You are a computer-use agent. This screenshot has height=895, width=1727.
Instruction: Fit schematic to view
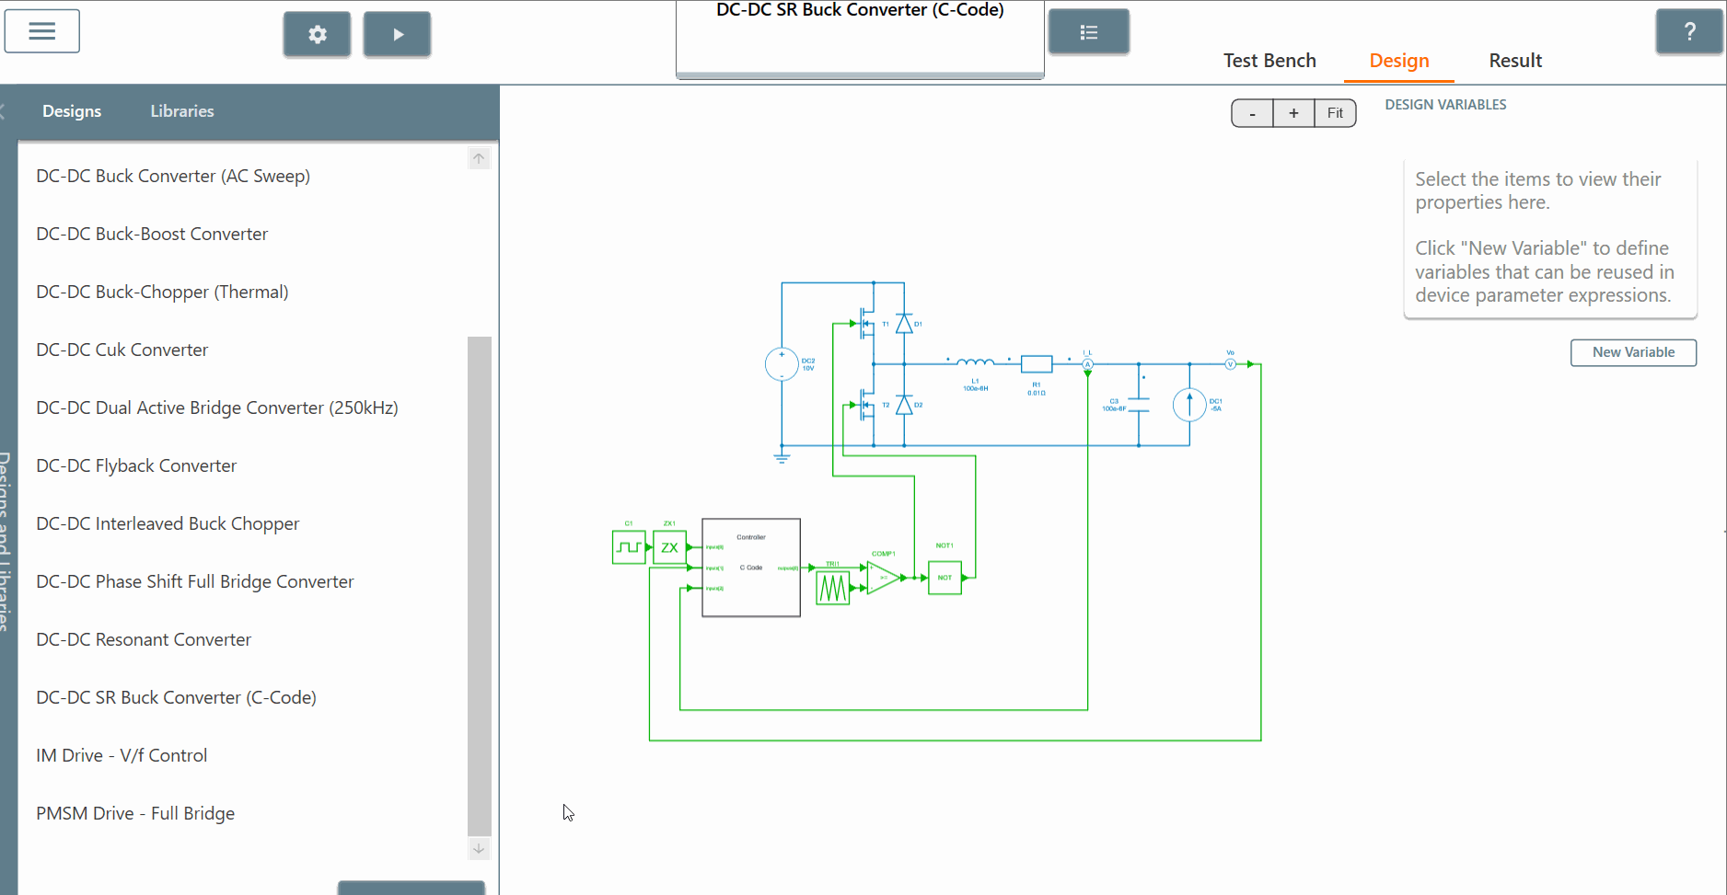pyautogui.click(x=1335, y=113)
